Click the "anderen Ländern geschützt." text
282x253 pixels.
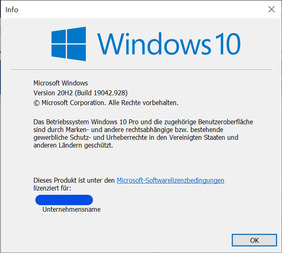point(73,145)
